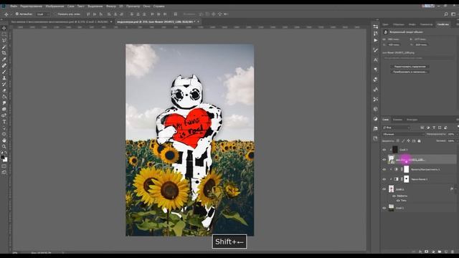Click the Brightness/Contrast layer mask thumbnail
This screenshot has height=258, width=459.
pos(407,169)
